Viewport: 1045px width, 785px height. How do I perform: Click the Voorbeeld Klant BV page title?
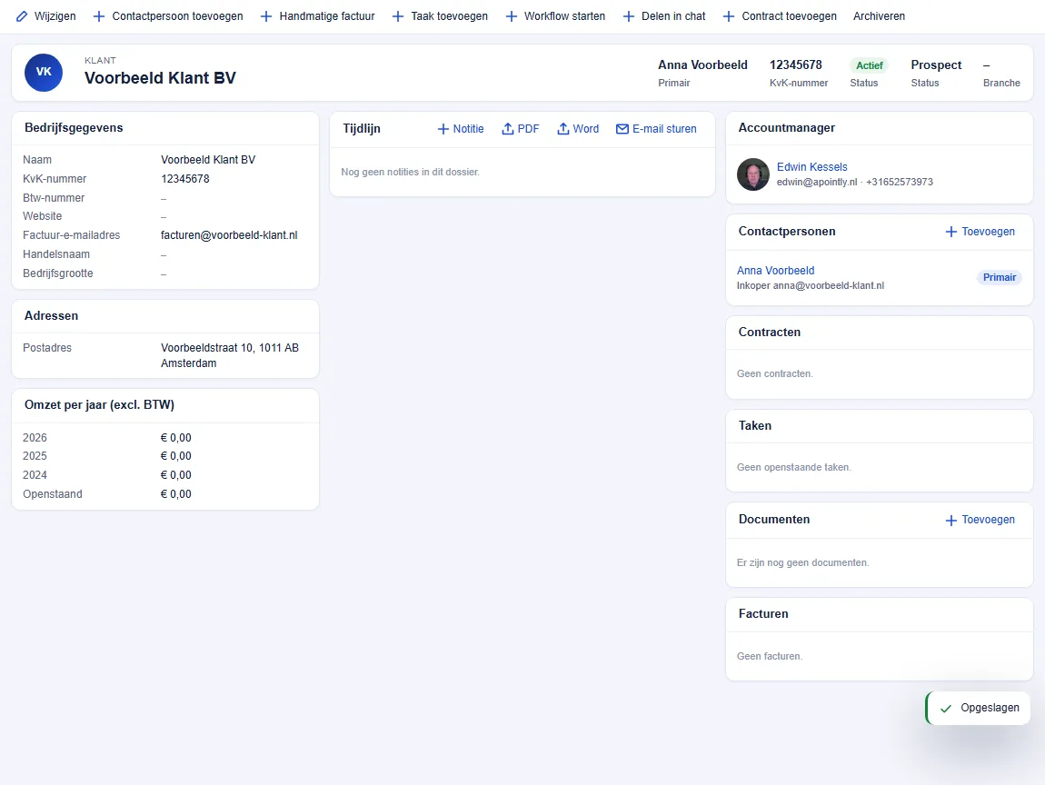(x=160, y=78)
